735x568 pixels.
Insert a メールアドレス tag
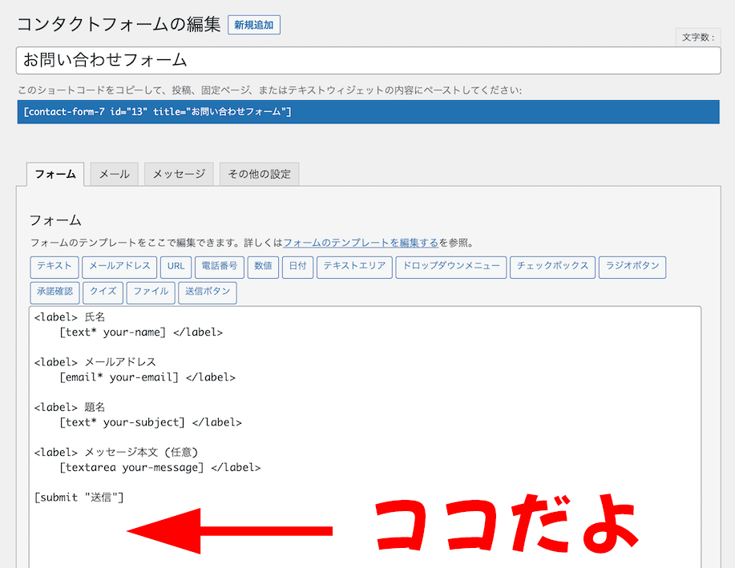pyautogui.click(x=119, y=267)
